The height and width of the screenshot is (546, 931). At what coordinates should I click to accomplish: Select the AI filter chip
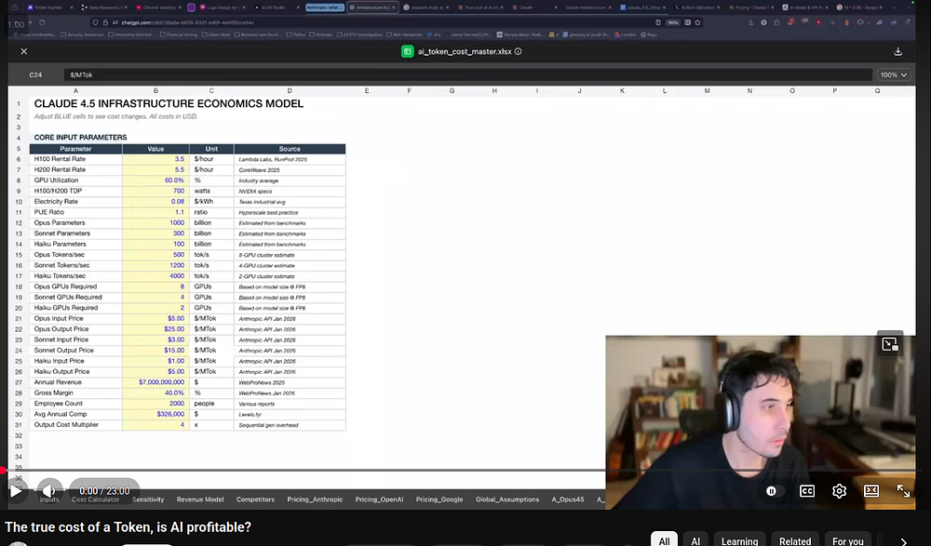[695, 540]
